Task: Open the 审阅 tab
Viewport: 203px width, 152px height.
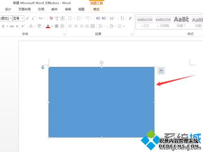Action: 68,9
